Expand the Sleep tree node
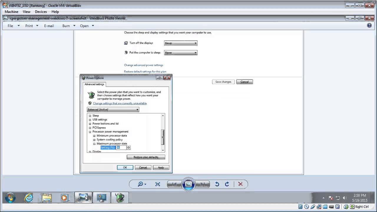 click(90, 116)
